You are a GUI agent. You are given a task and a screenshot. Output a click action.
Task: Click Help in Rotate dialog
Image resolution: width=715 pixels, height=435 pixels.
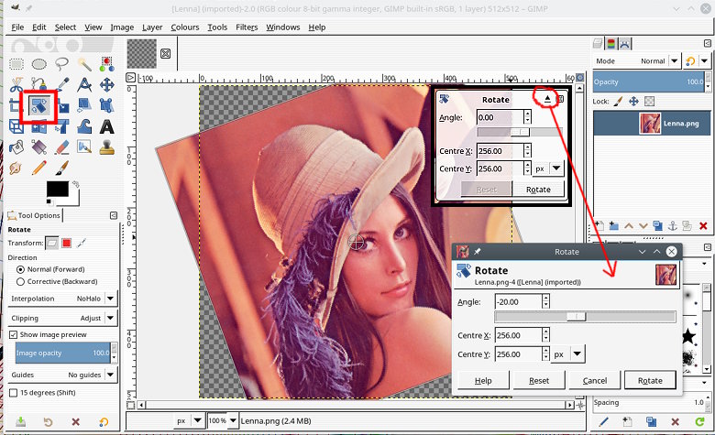pyautogui.click(x=483, y=380)
